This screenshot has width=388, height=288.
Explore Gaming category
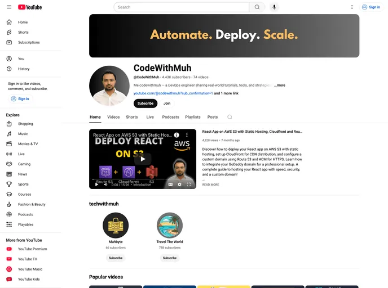tap(30, 164)
